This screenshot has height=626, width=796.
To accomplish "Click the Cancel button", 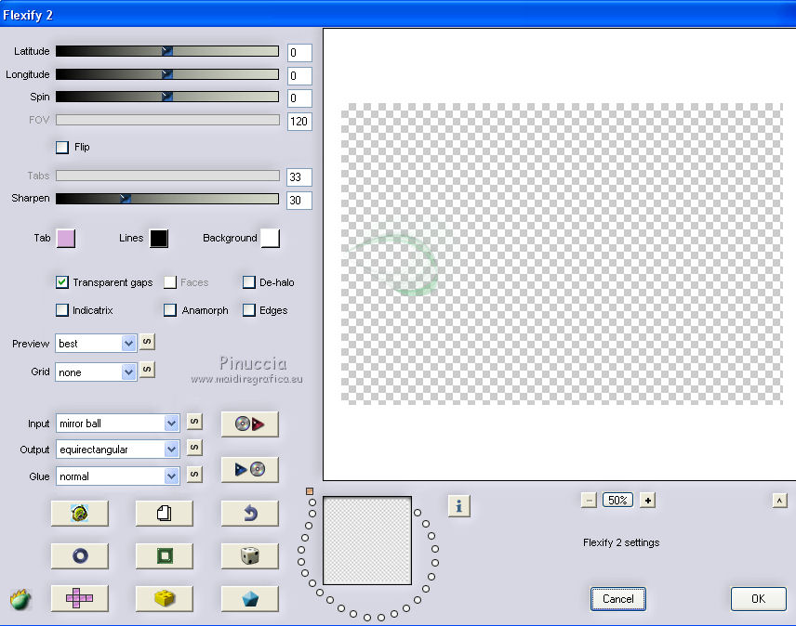I will click(x=617, y=599).
